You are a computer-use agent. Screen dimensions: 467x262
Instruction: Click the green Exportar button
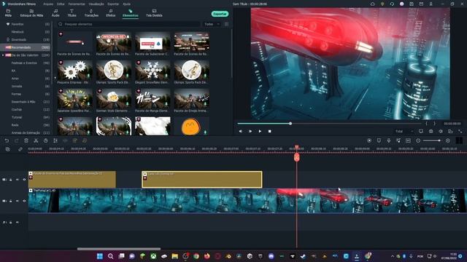(220, 14)
